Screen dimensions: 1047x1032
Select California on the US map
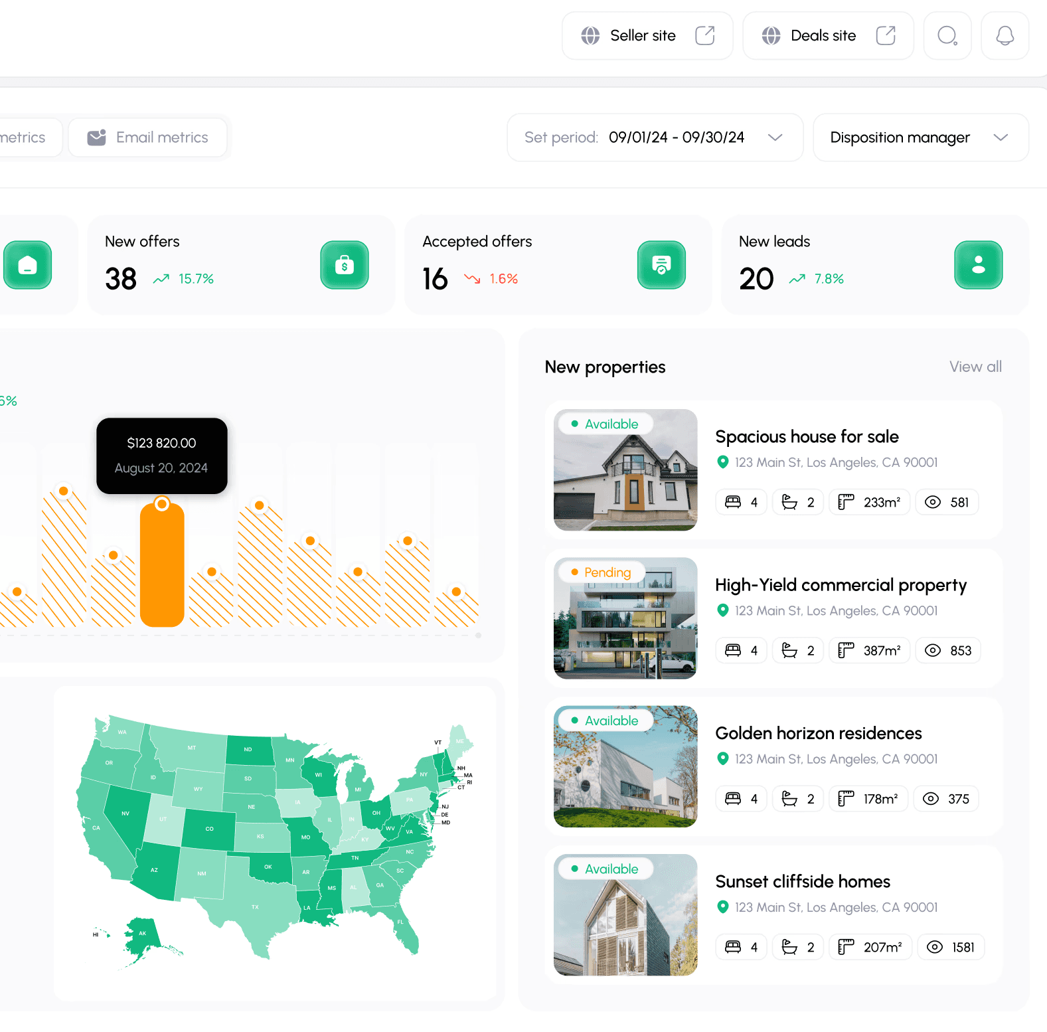click(98, 828)
